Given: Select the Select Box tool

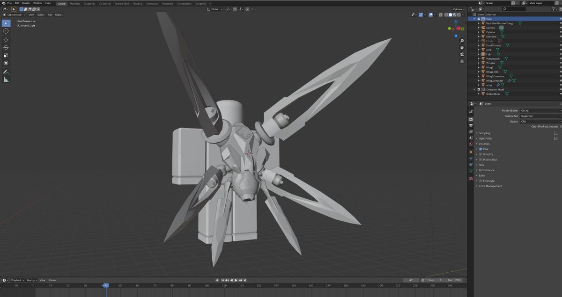Looking at the screenshot, I should point(6,23).
